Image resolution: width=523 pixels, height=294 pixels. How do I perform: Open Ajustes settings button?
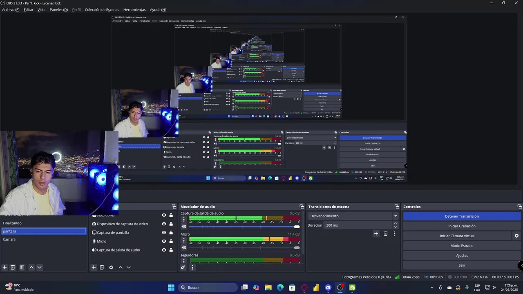462,256
